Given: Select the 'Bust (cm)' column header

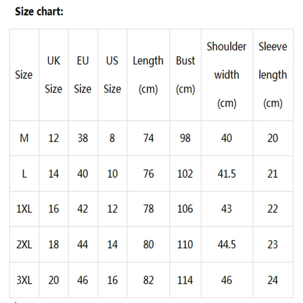Looking at the screenshot, I should (x=186, y=75).
